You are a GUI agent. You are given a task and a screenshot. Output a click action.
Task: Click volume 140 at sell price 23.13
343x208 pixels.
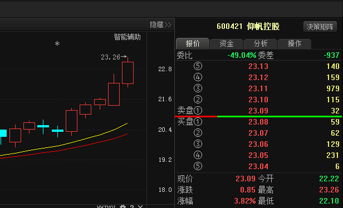tap(333, 66)
